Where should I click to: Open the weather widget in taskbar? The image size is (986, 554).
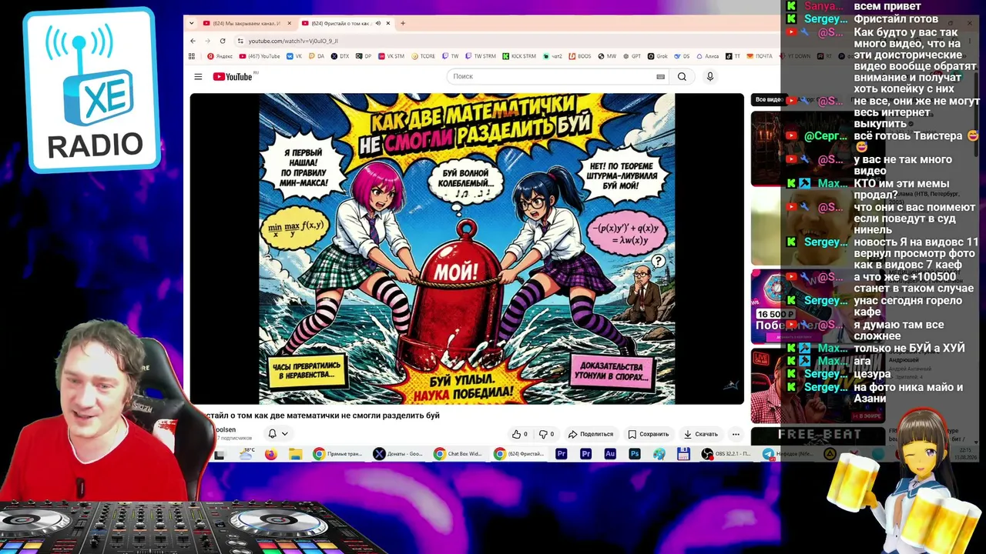[x=246, y=455]
